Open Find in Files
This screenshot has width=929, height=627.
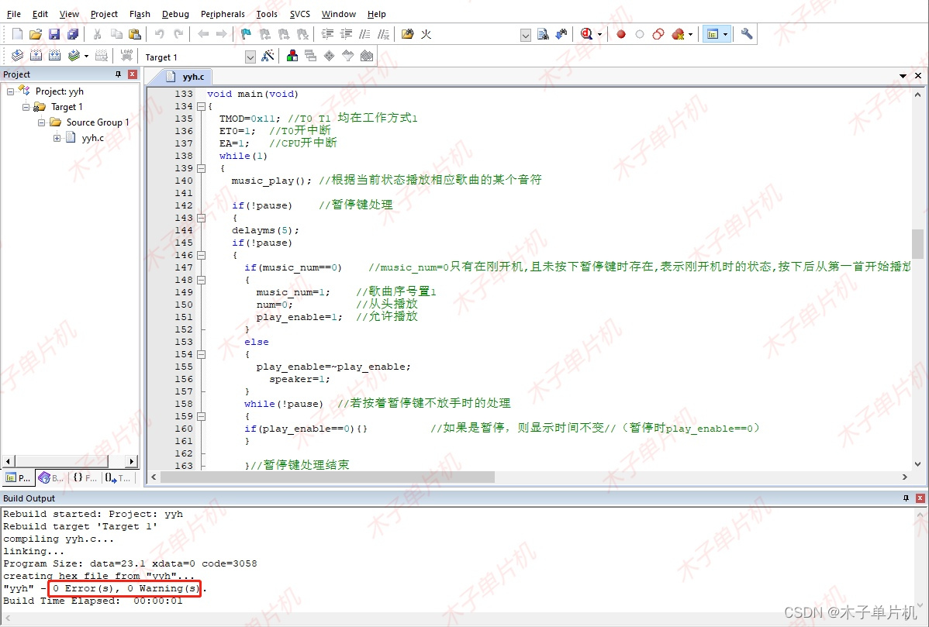(x=408, y=34)
